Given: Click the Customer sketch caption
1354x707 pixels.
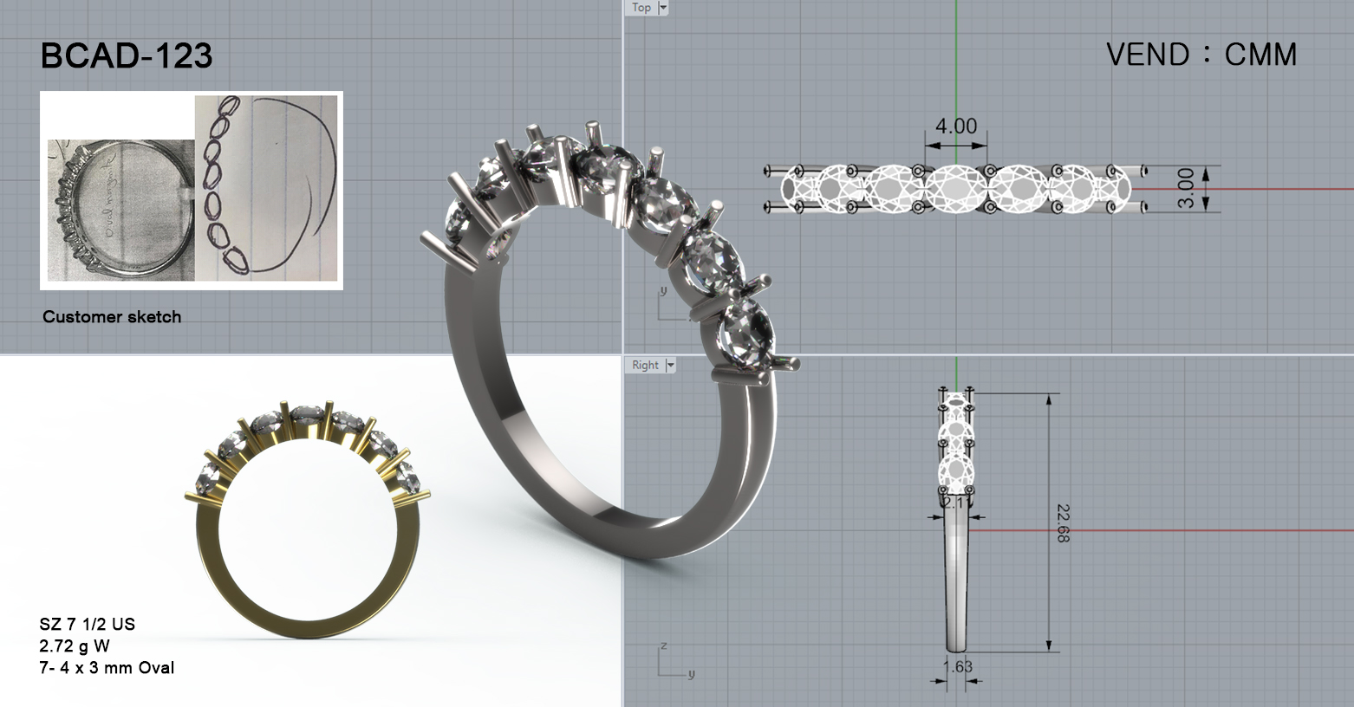Looking at the screenshot, I should coord(112,317).
